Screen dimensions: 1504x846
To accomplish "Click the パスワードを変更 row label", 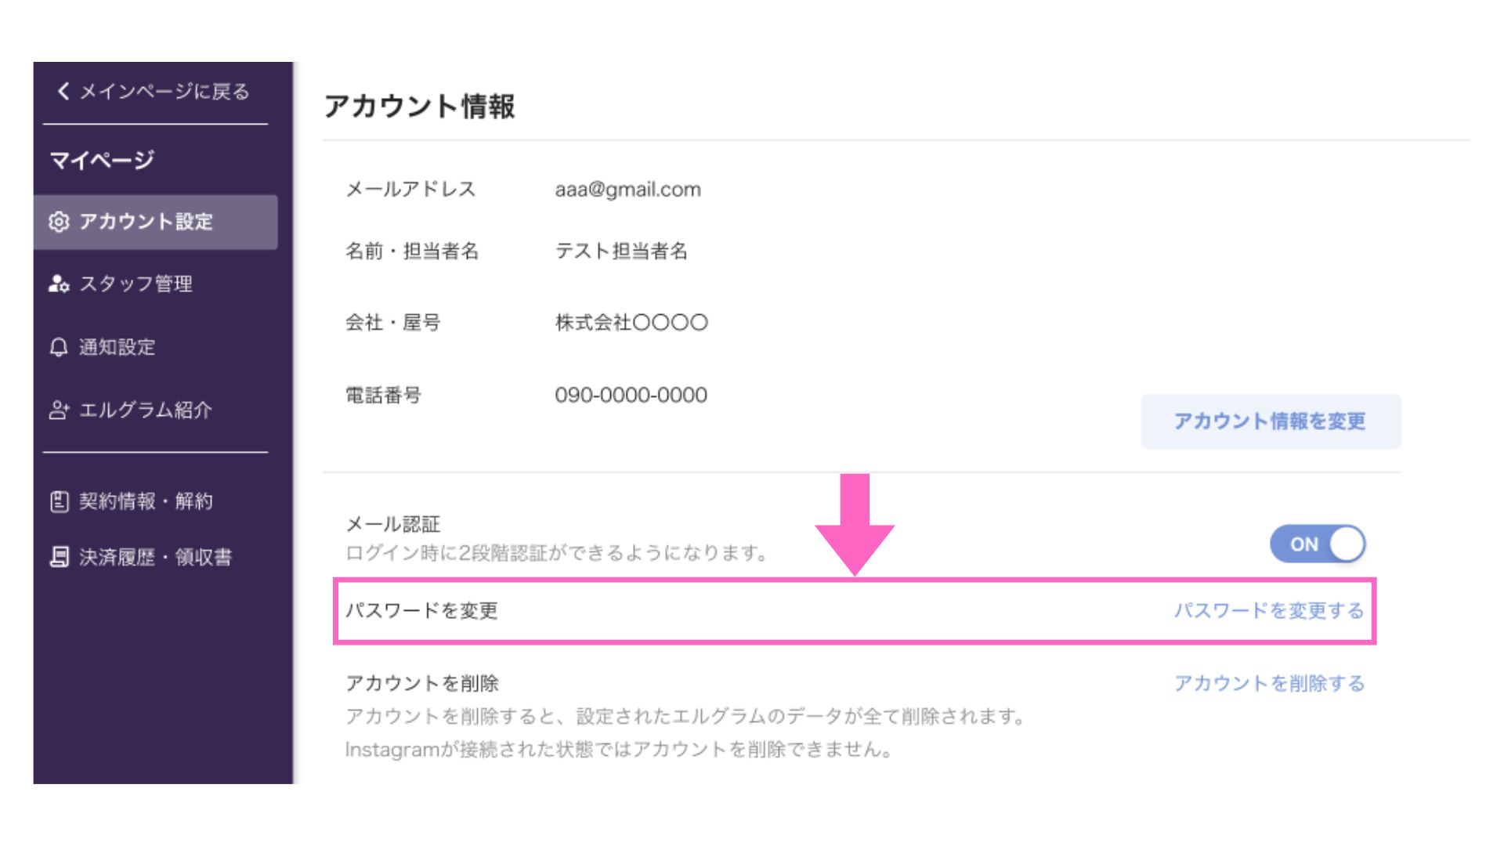I will (421, 610).
